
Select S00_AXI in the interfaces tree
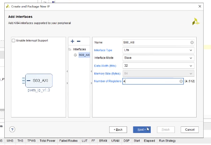[x=84, y=55]
